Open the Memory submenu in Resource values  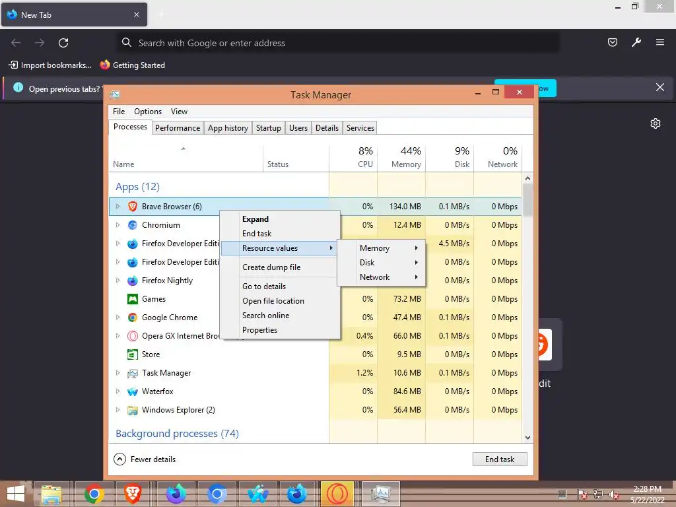[x=381, y=248]
